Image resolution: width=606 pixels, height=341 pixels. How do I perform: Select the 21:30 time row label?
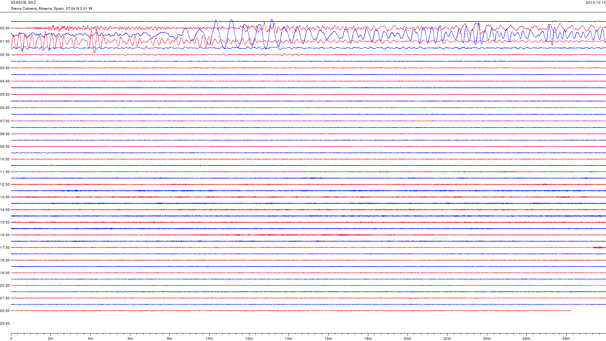5,298
